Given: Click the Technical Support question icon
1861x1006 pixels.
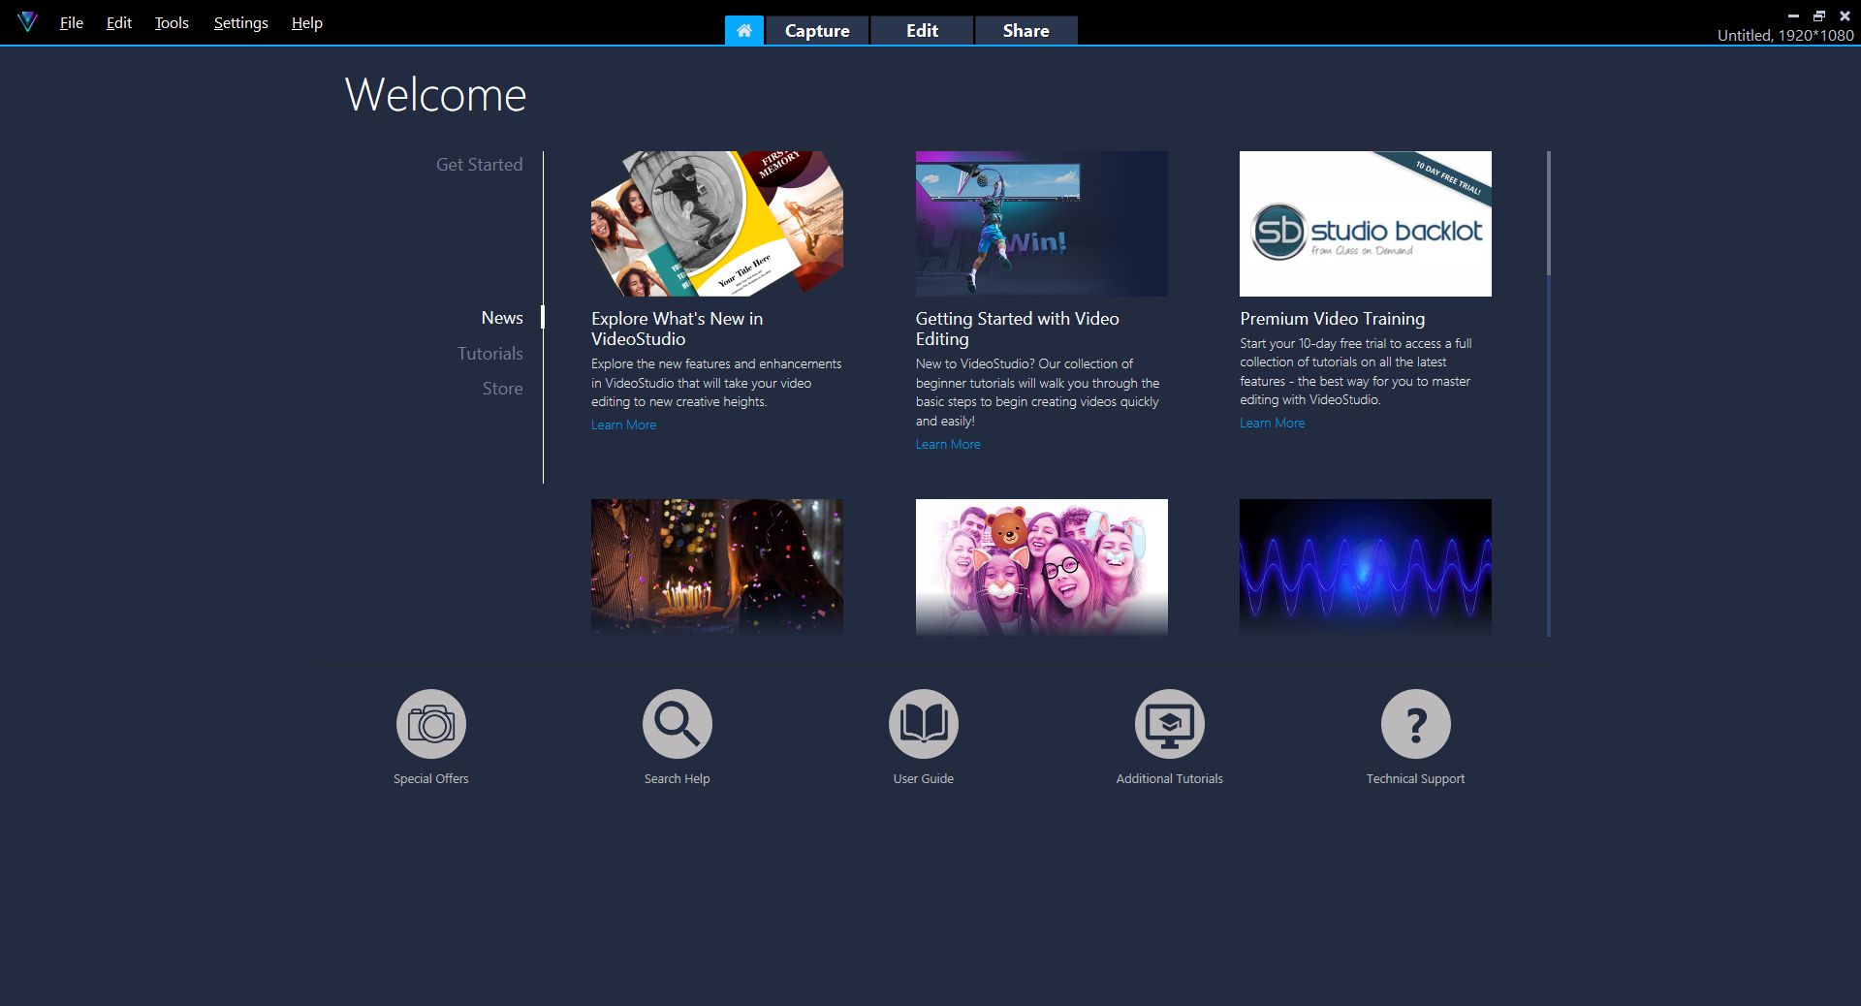Looking at the screenshot, I should point(1415,724).
